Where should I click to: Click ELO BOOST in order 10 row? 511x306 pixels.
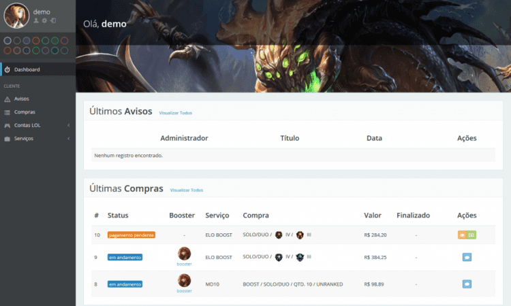click(219, 235)
